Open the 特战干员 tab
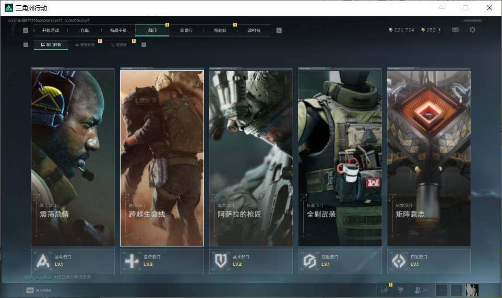The width and height of the screenshot is (502, 298). coord(118,30)
